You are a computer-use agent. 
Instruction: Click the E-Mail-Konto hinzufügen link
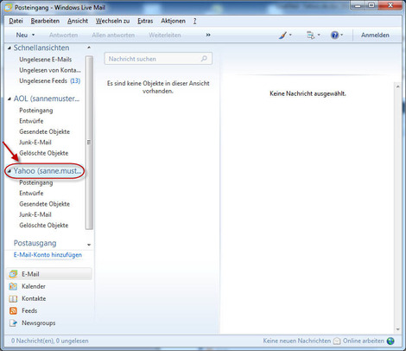pos(48,255)
